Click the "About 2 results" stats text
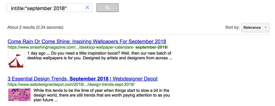 tap(35, 27)
